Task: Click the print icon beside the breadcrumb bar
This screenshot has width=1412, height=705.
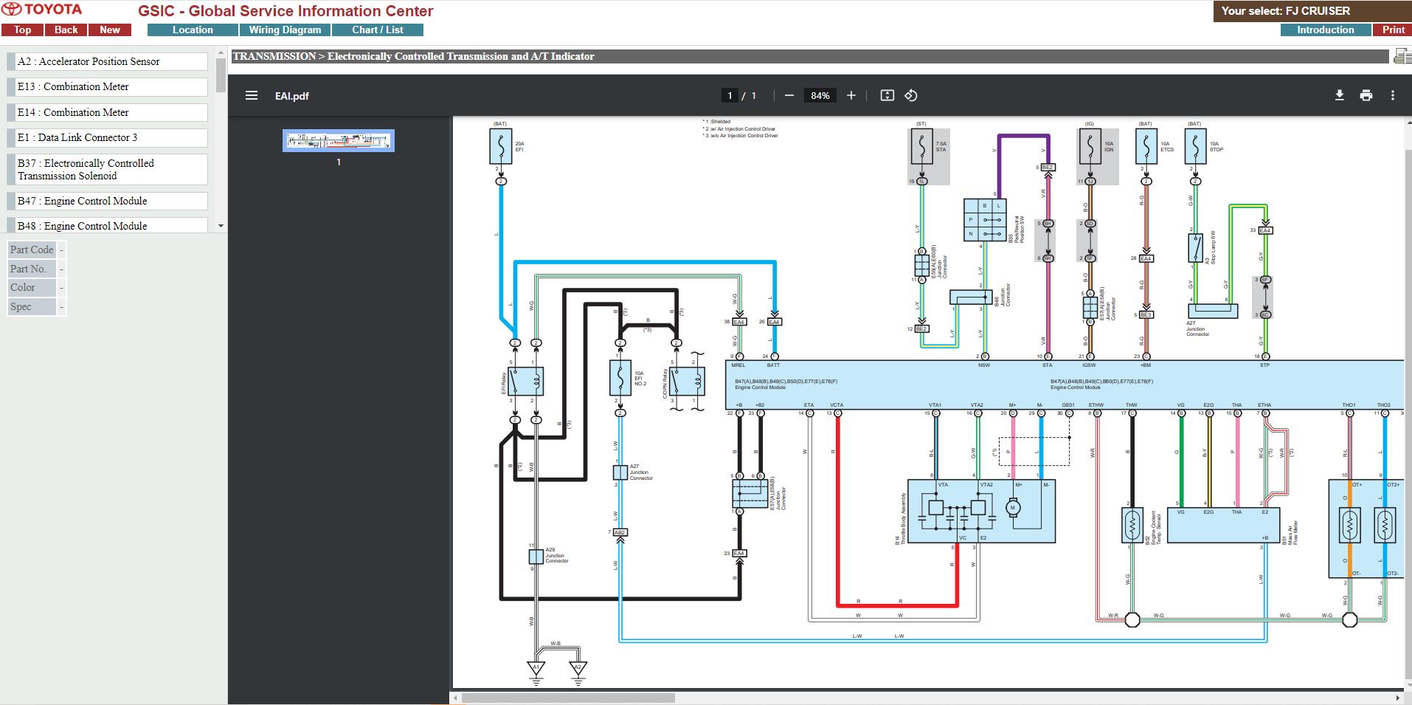Action: [1402, 56]
